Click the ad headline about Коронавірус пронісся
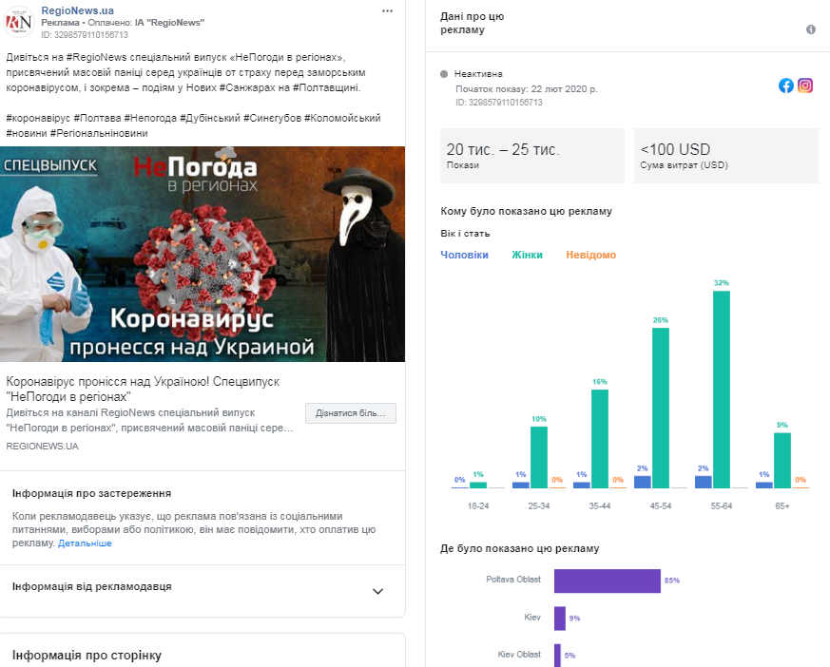 pyautogui.click(x=143, y=389)
